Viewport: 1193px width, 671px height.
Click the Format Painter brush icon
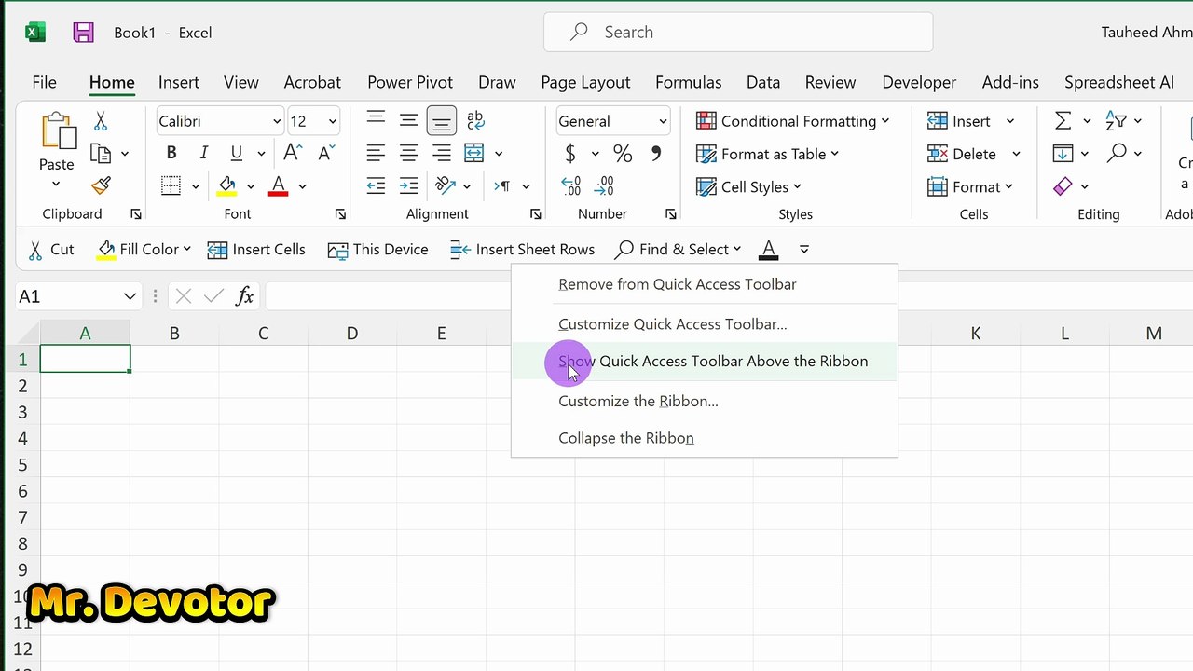click(101, 186)
